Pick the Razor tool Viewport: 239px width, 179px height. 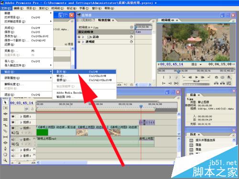[5, 131]
